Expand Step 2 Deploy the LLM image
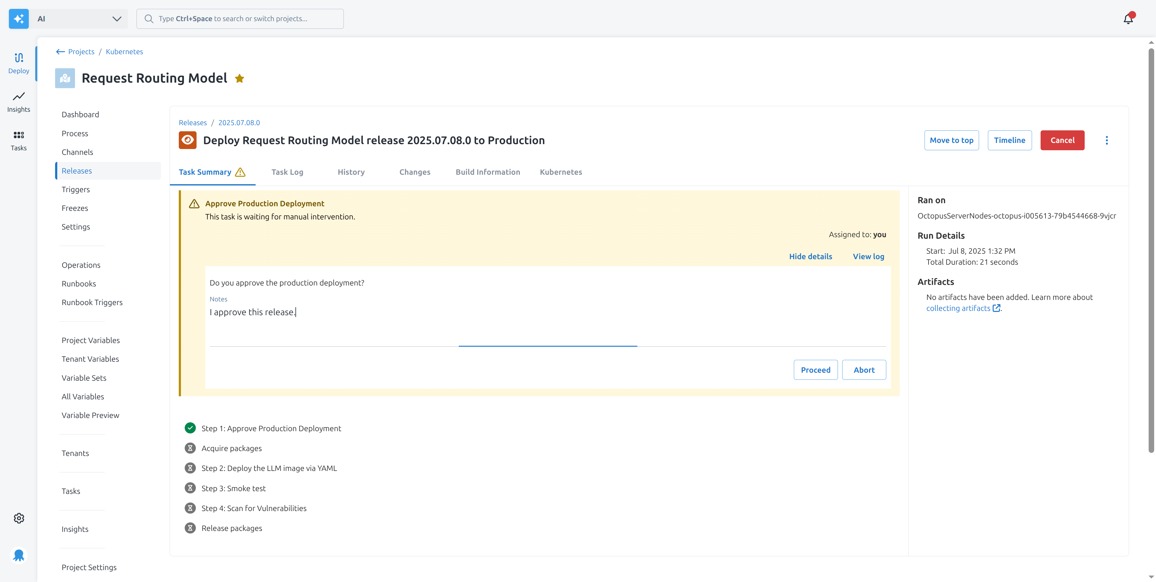The image size is (1156, 582). [269, 468]
